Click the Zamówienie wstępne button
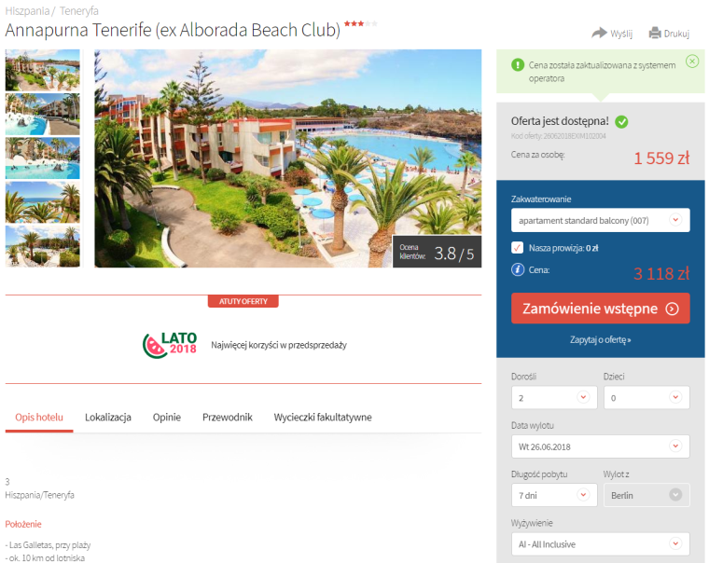The width and height of the screenshot is (709, 563). (601, 309)
